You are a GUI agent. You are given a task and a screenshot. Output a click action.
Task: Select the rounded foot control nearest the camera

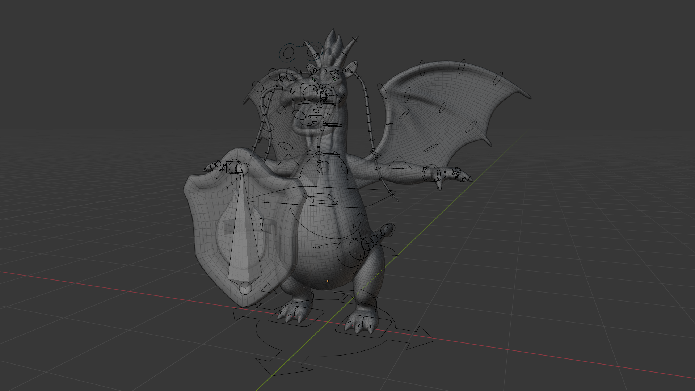tap(363, 326)
